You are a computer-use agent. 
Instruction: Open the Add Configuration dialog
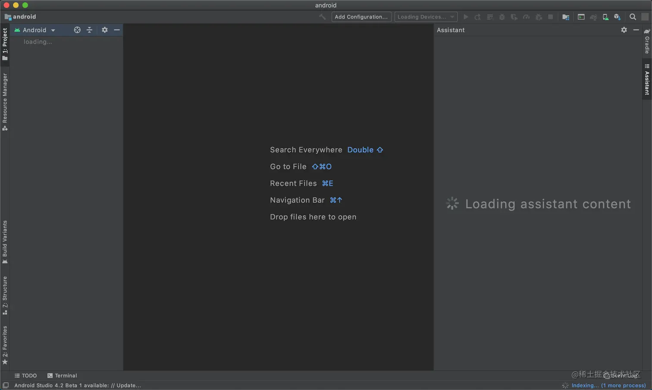click(x=361, y=17)
